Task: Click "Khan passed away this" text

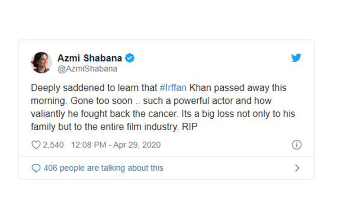Action: tap(239, 88)
